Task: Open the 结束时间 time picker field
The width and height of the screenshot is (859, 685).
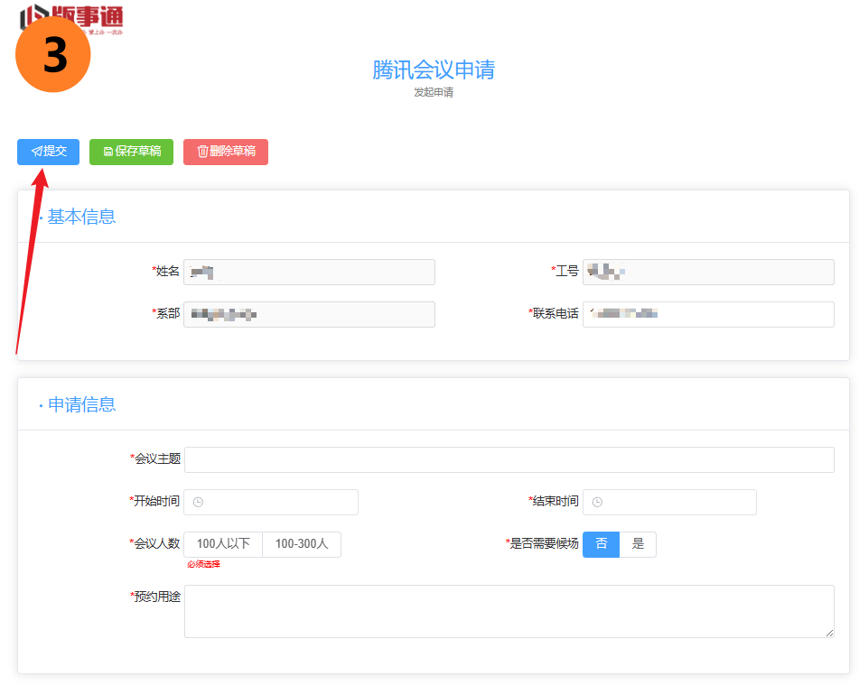Action: (669, 502)
